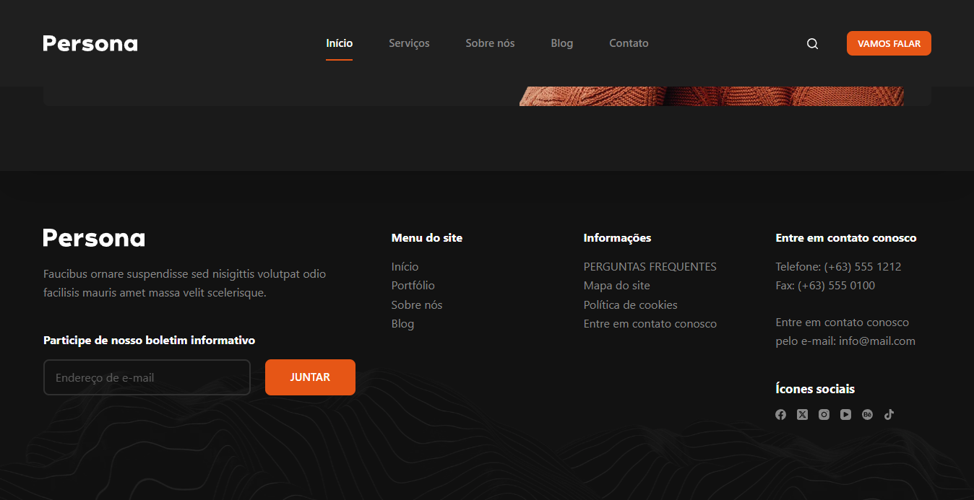Click the search magnifier icon in header
This screenshot has height=500, width=974.
pos(812,44)
